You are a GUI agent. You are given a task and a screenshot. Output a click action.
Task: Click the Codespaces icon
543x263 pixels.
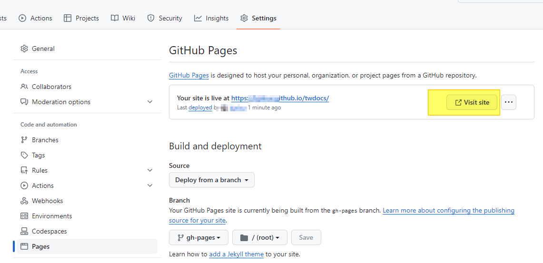(24, 231)
